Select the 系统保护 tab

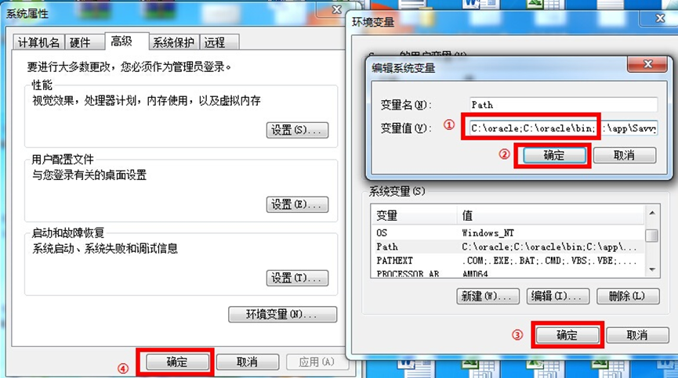coord(173,42)
